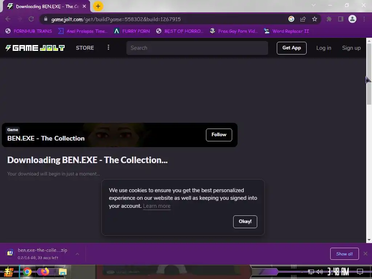This screenshot has width=372, height=279.
Task: Open the BEN.EXE - The Collection game title
Action: pyautogui.click(x=46, y=138)
